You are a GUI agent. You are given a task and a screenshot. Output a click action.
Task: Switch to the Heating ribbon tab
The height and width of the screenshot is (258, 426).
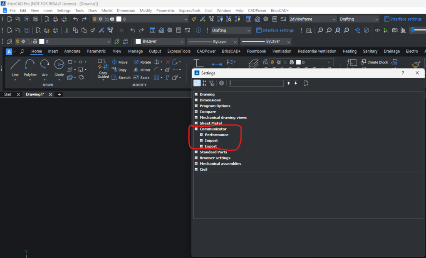click(x=349, y=51)
